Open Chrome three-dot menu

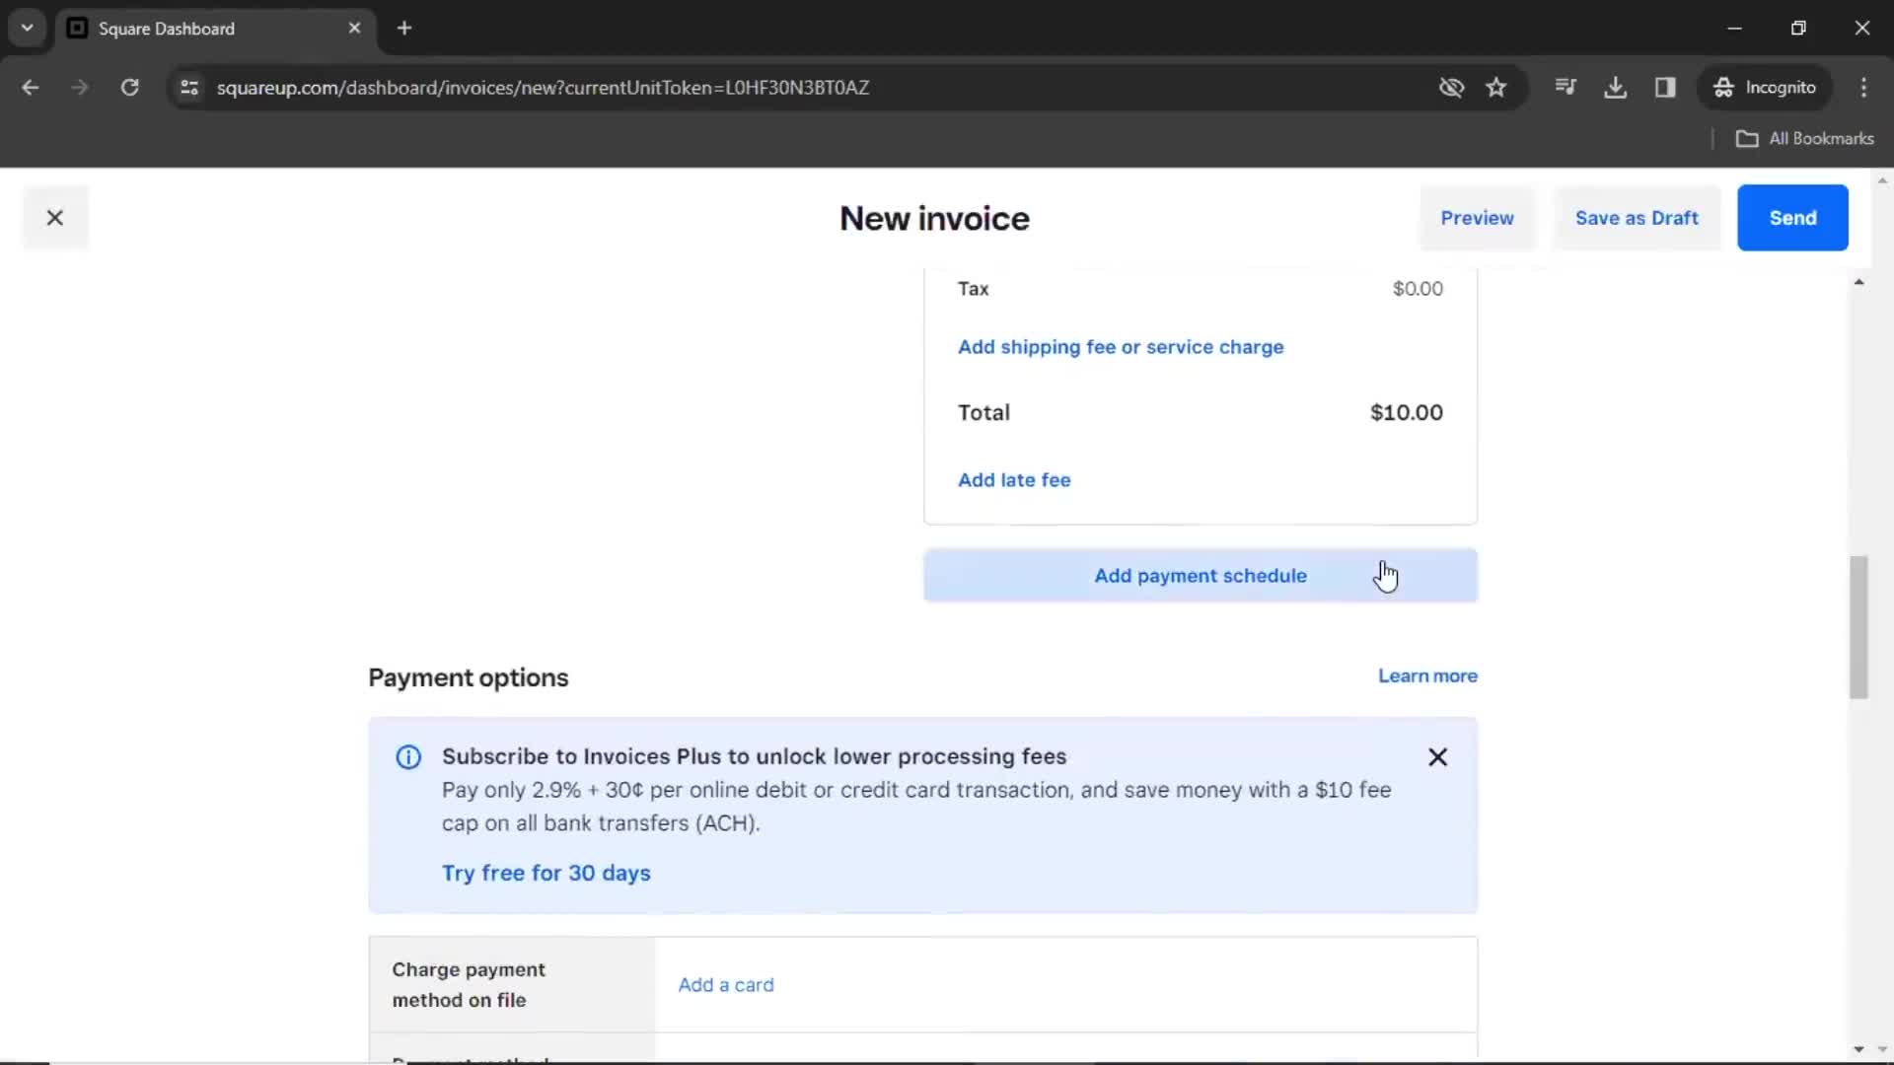[x=1863, y=88]
